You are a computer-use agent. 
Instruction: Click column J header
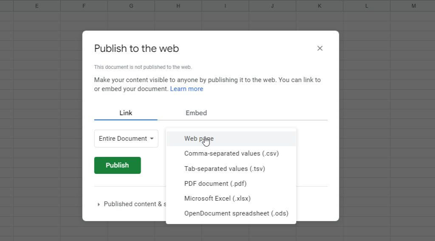272,6
